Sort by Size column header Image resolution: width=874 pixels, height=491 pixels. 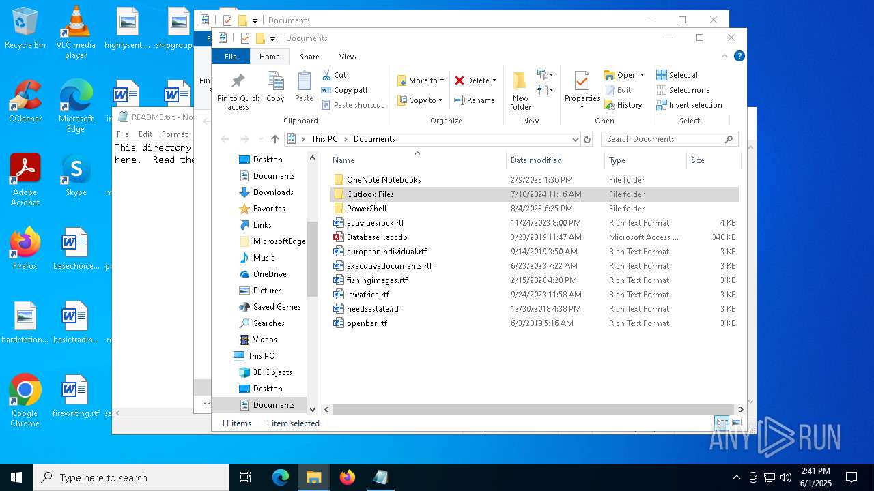pyautogui.click(x=713, y=160)
